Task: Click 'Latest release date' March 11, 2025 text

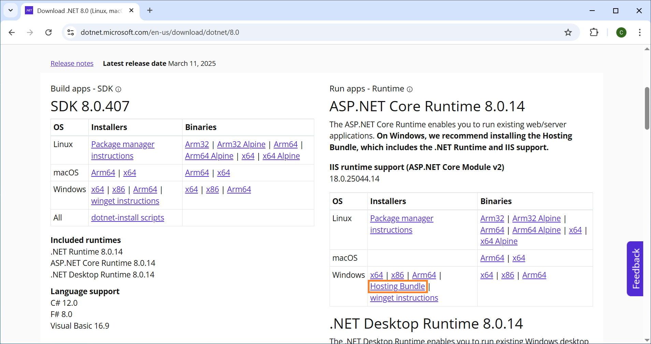Action: pos(159,63)
